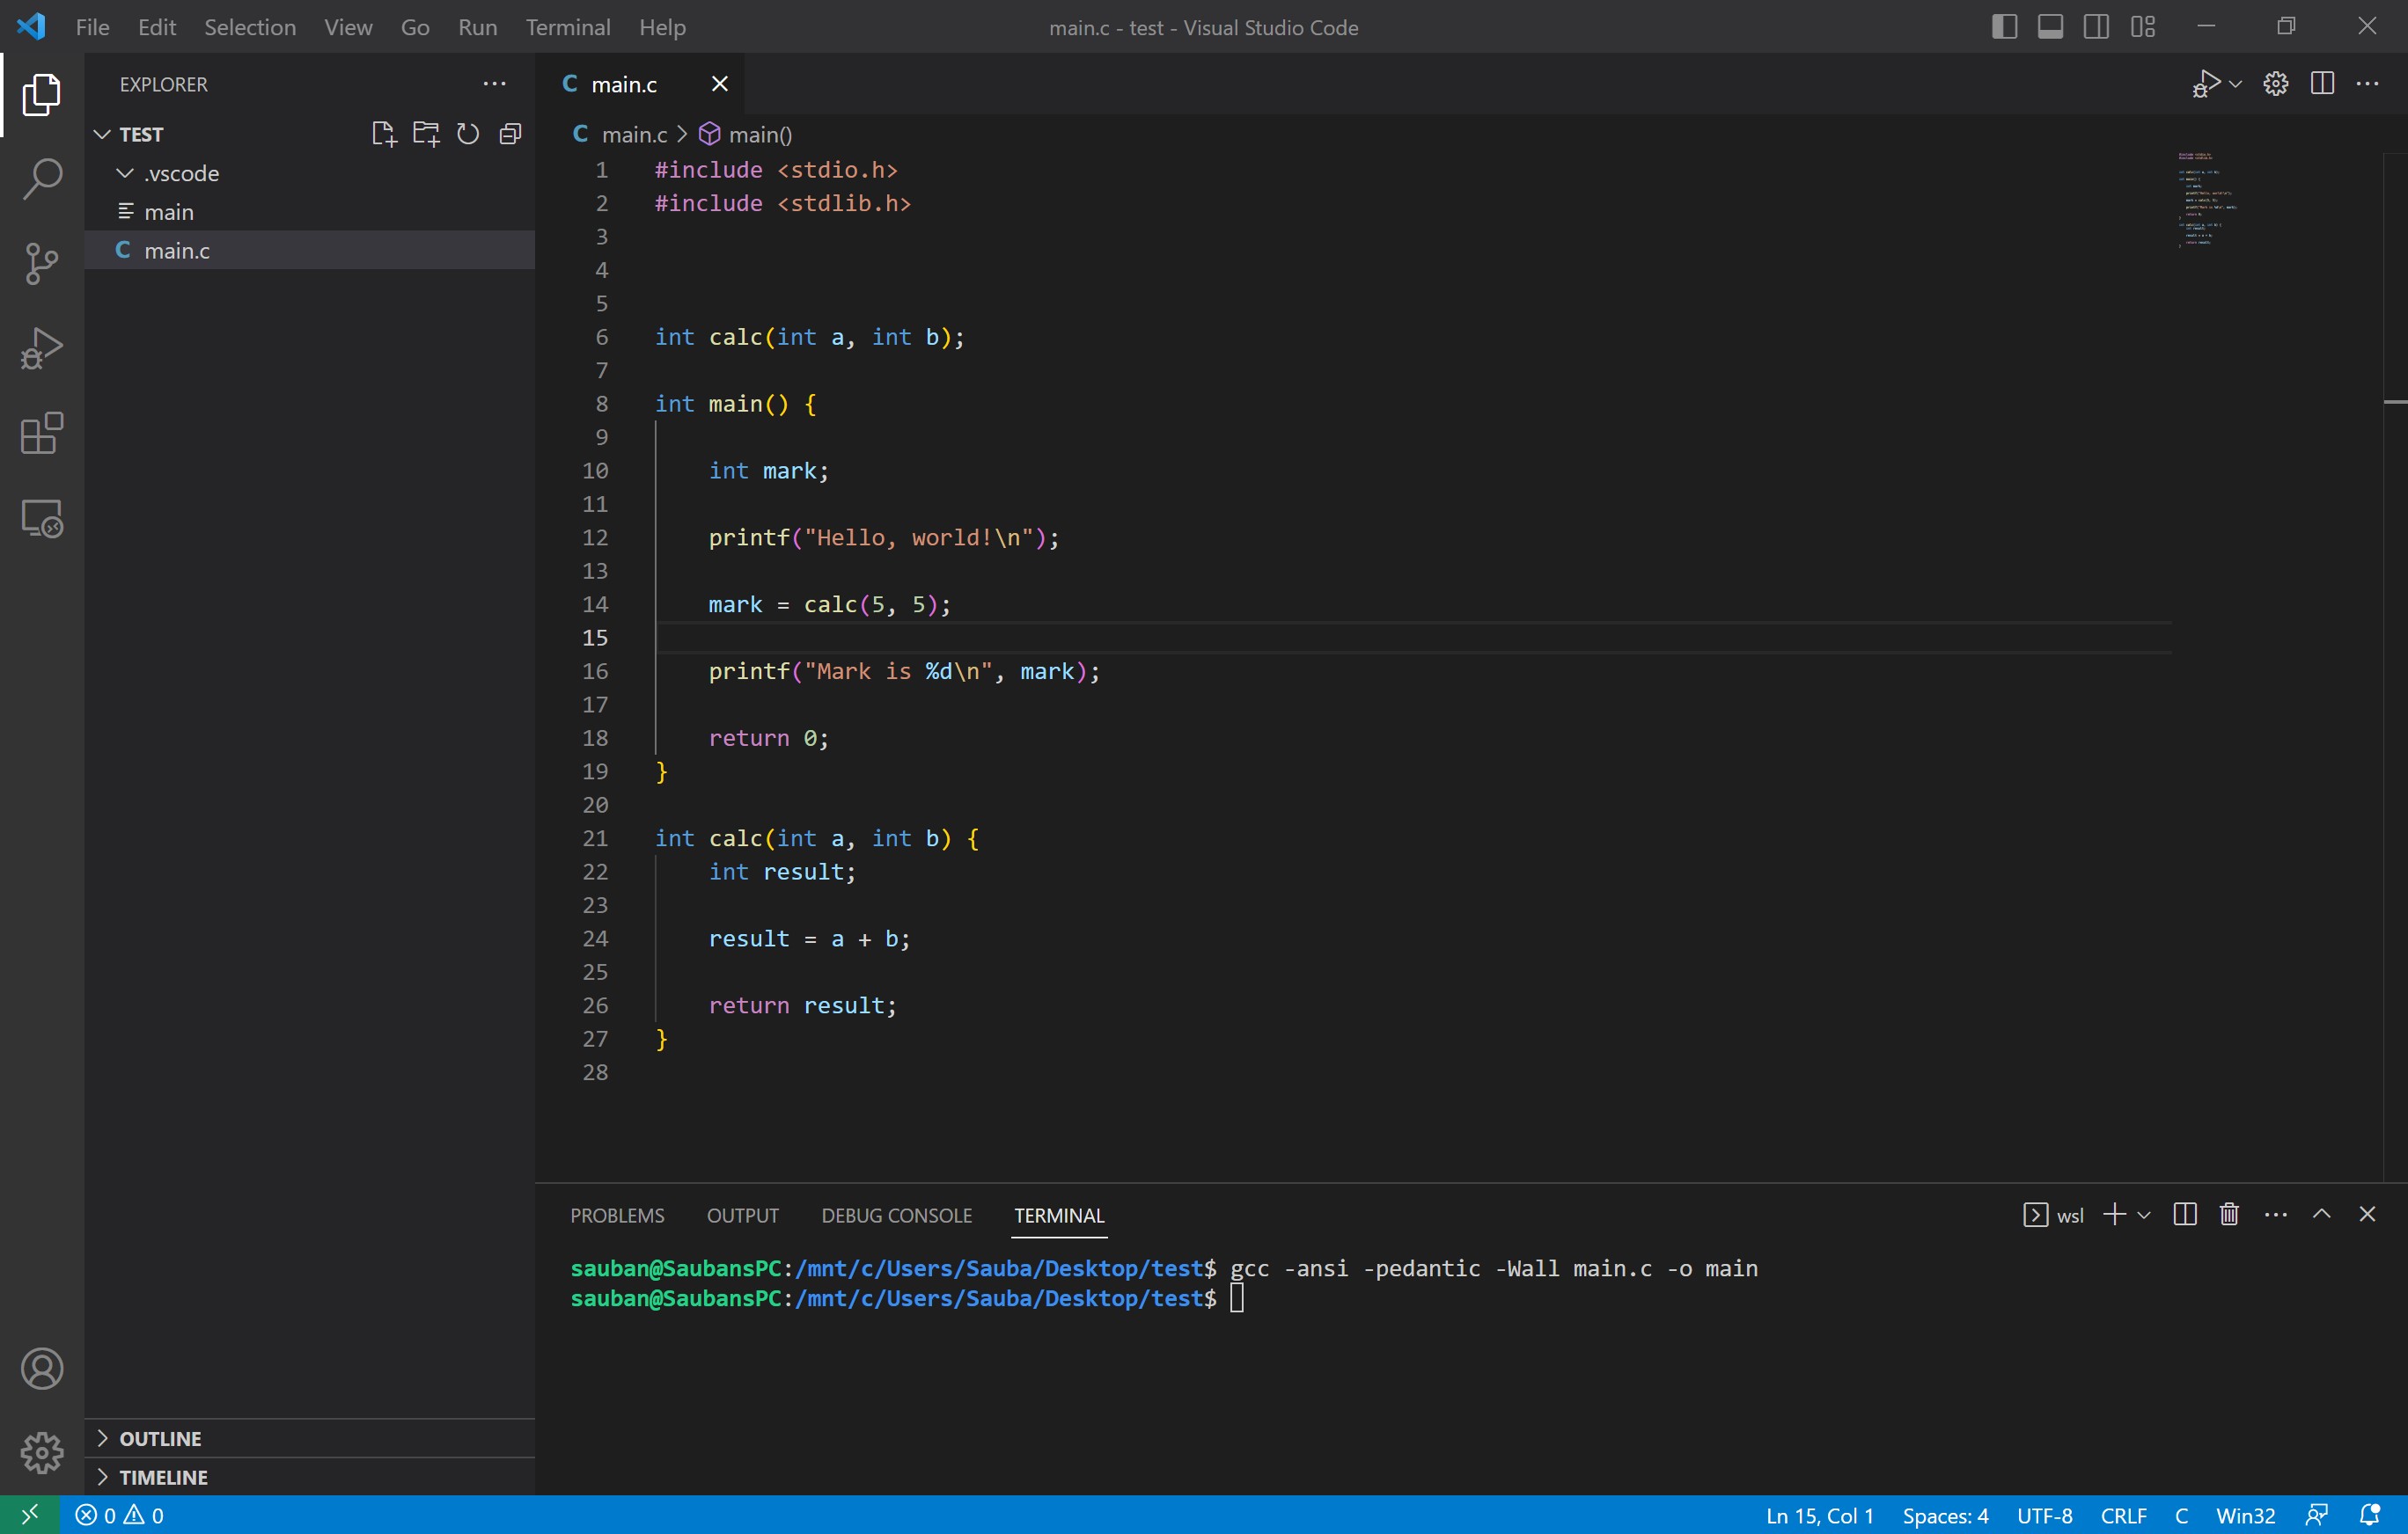The height and width of the screenshot is (1534, 2408).
Task: Toggle the bottom panel layout button
Action: [2050, 27]
